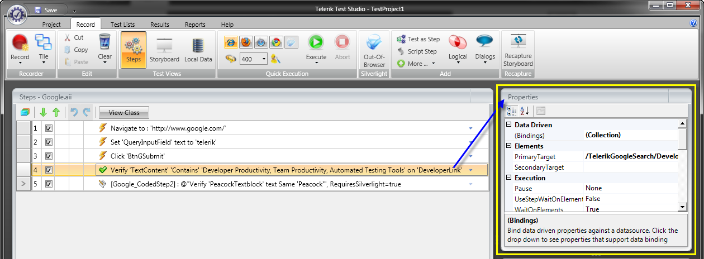Click the Logical step icon
704x259 pixels.
pyautogui.click(x=458, y=42)
